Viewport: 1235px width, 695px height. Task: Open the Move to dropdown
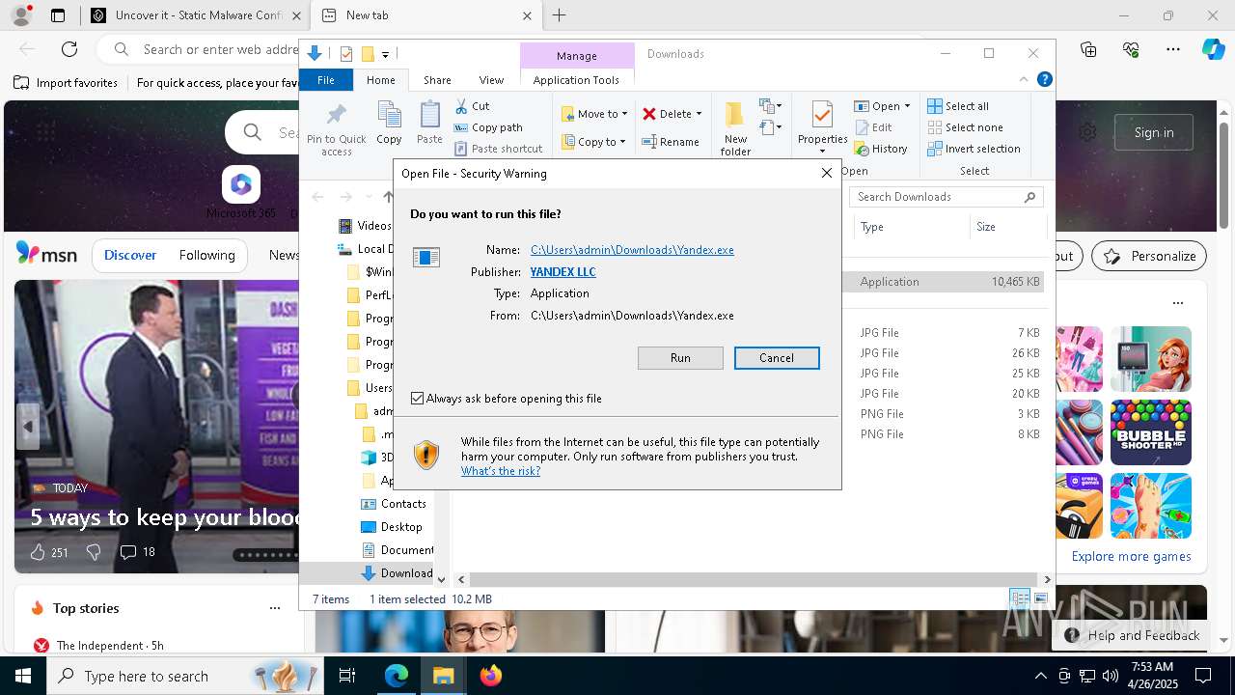point(594,114)
